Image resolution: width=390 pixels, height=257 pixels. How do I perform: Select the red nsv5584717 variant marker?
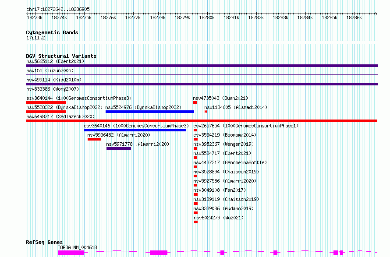click(x=195, y=158)
